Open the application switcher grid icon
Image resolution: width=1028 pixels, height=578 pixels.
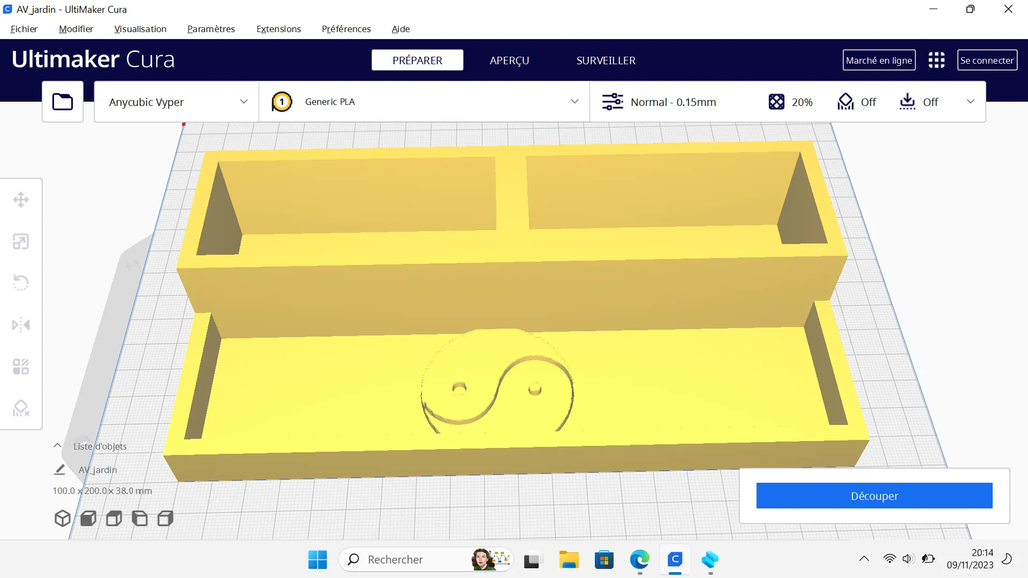pyautogui.click(x=936, y=60)
